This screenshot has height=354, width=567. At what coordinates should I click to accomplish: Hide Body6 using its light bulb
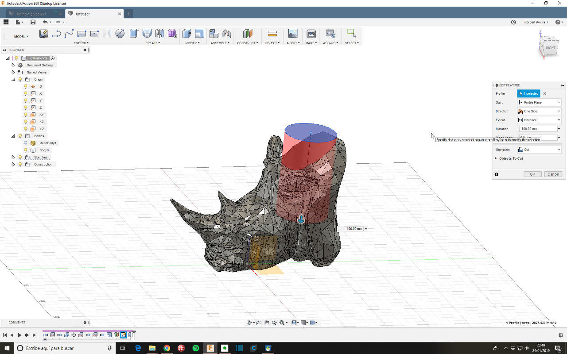click(26, 150)
